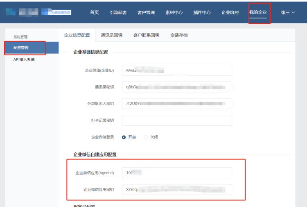Focus the 通讯录秘钥 input field

(177, 87)
